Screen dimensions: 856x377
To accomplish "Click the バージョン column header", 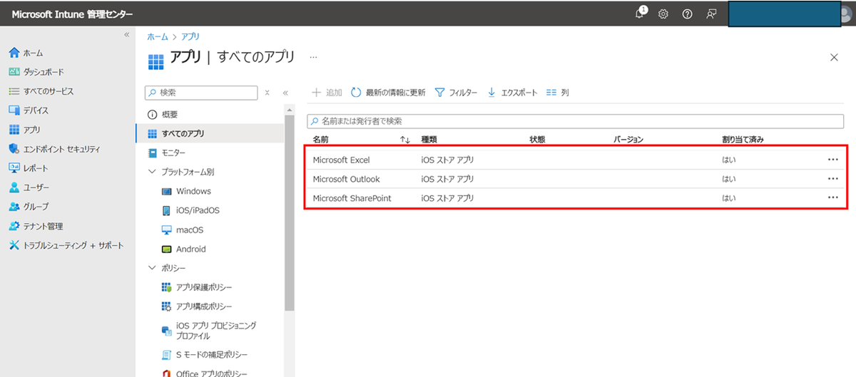I will tap(629, 140).
